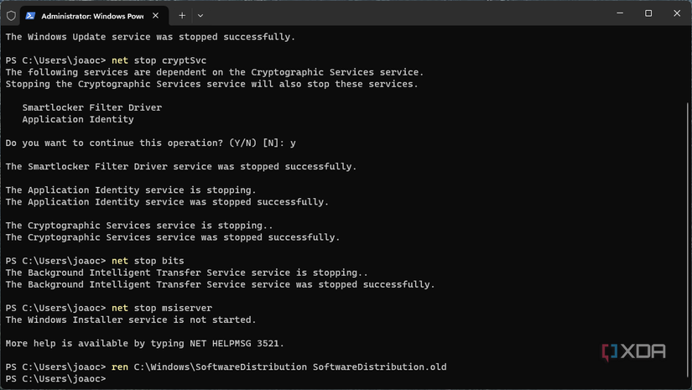Click the PowerShell icon on the tab
This screenshot has width=692, height=390.
(x=30, y=15)
